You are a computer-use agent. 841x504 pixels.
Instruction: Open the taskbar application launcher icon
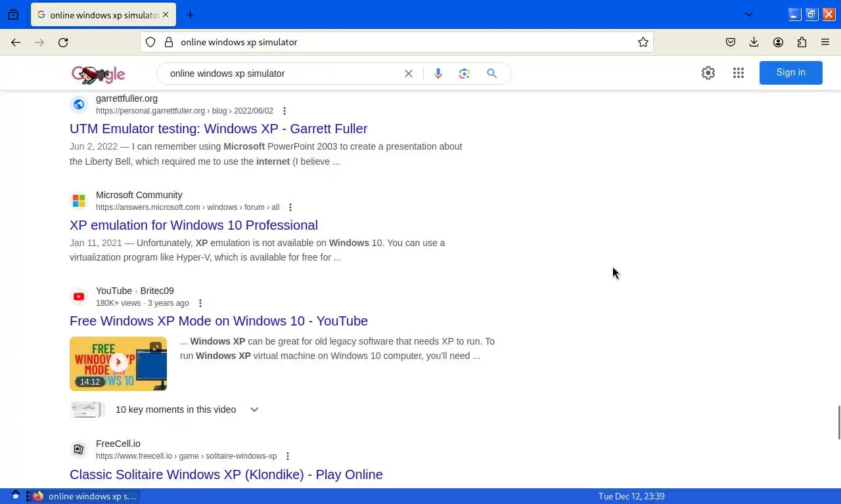(16, 495)
